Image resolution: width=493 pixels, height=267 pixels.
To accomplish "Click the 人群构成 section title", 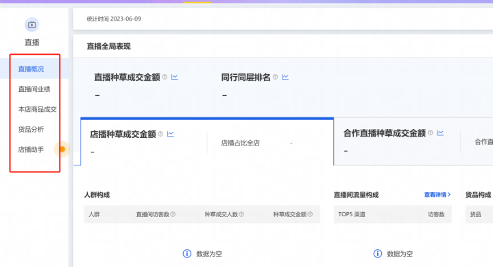I will coord(97,195).
